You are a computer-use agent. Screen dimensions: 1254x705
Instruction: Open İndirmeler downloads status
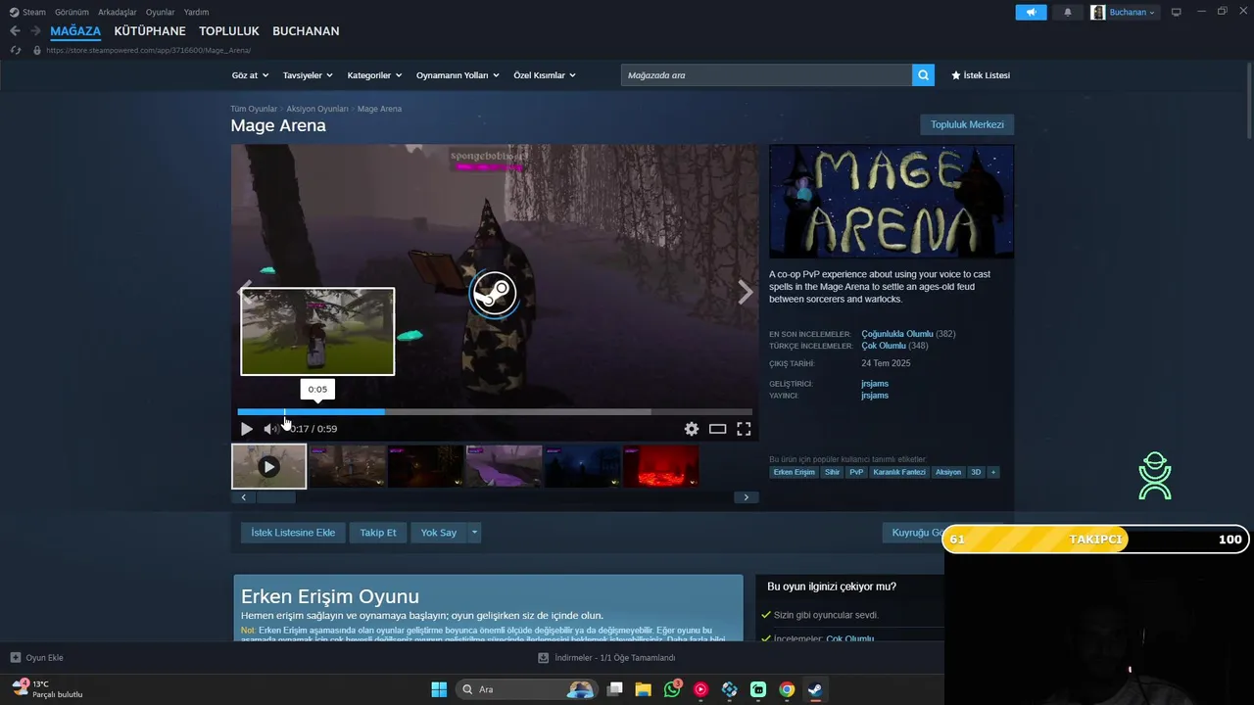pyautogui.click(x=606, y=658)
